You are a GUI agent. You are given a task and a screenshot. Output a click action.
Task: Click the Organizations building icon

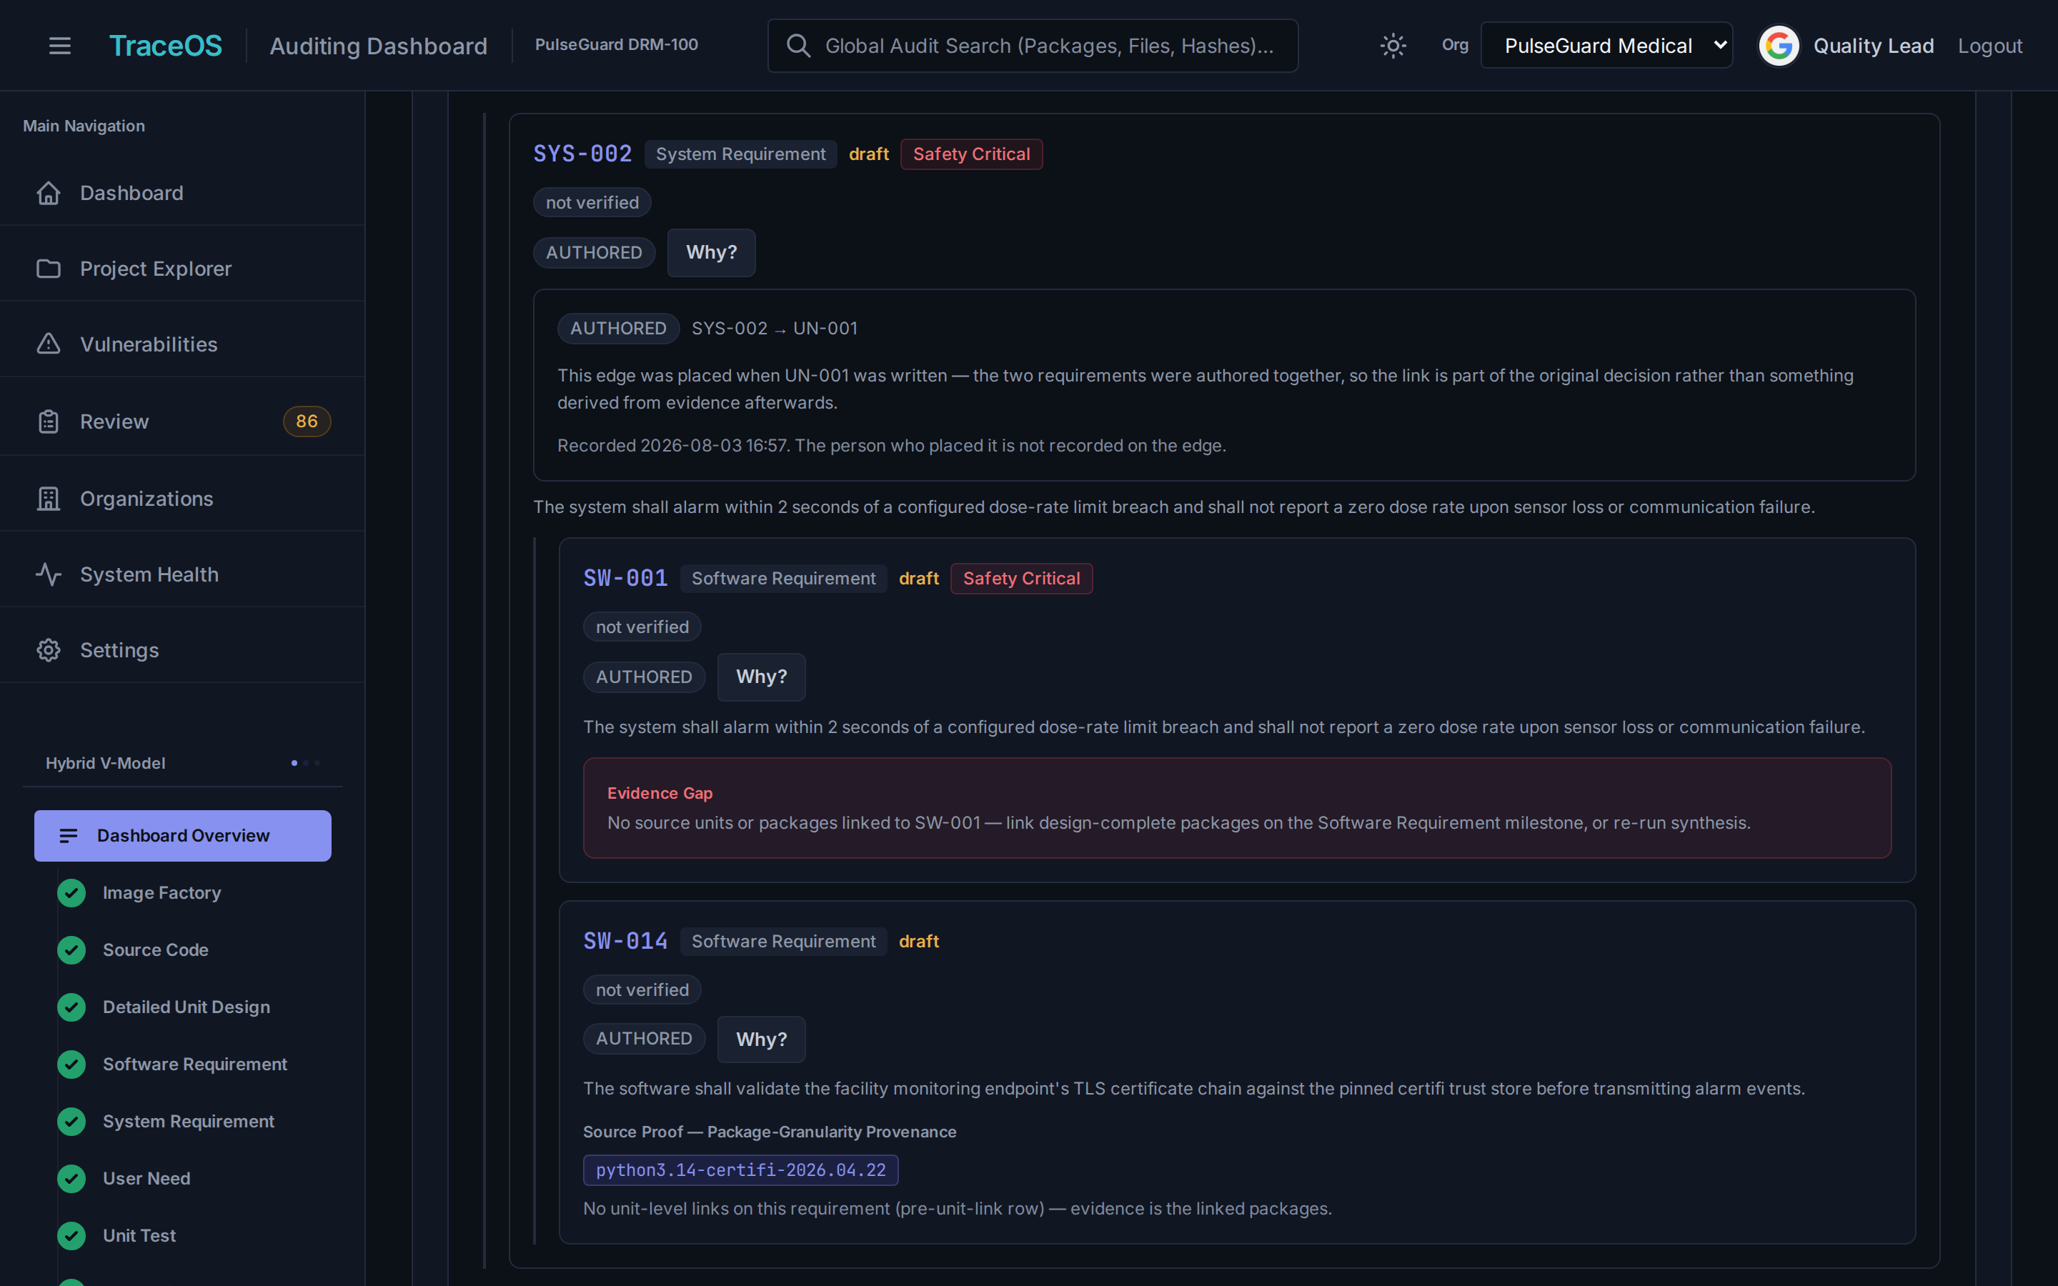pos(49,499)
